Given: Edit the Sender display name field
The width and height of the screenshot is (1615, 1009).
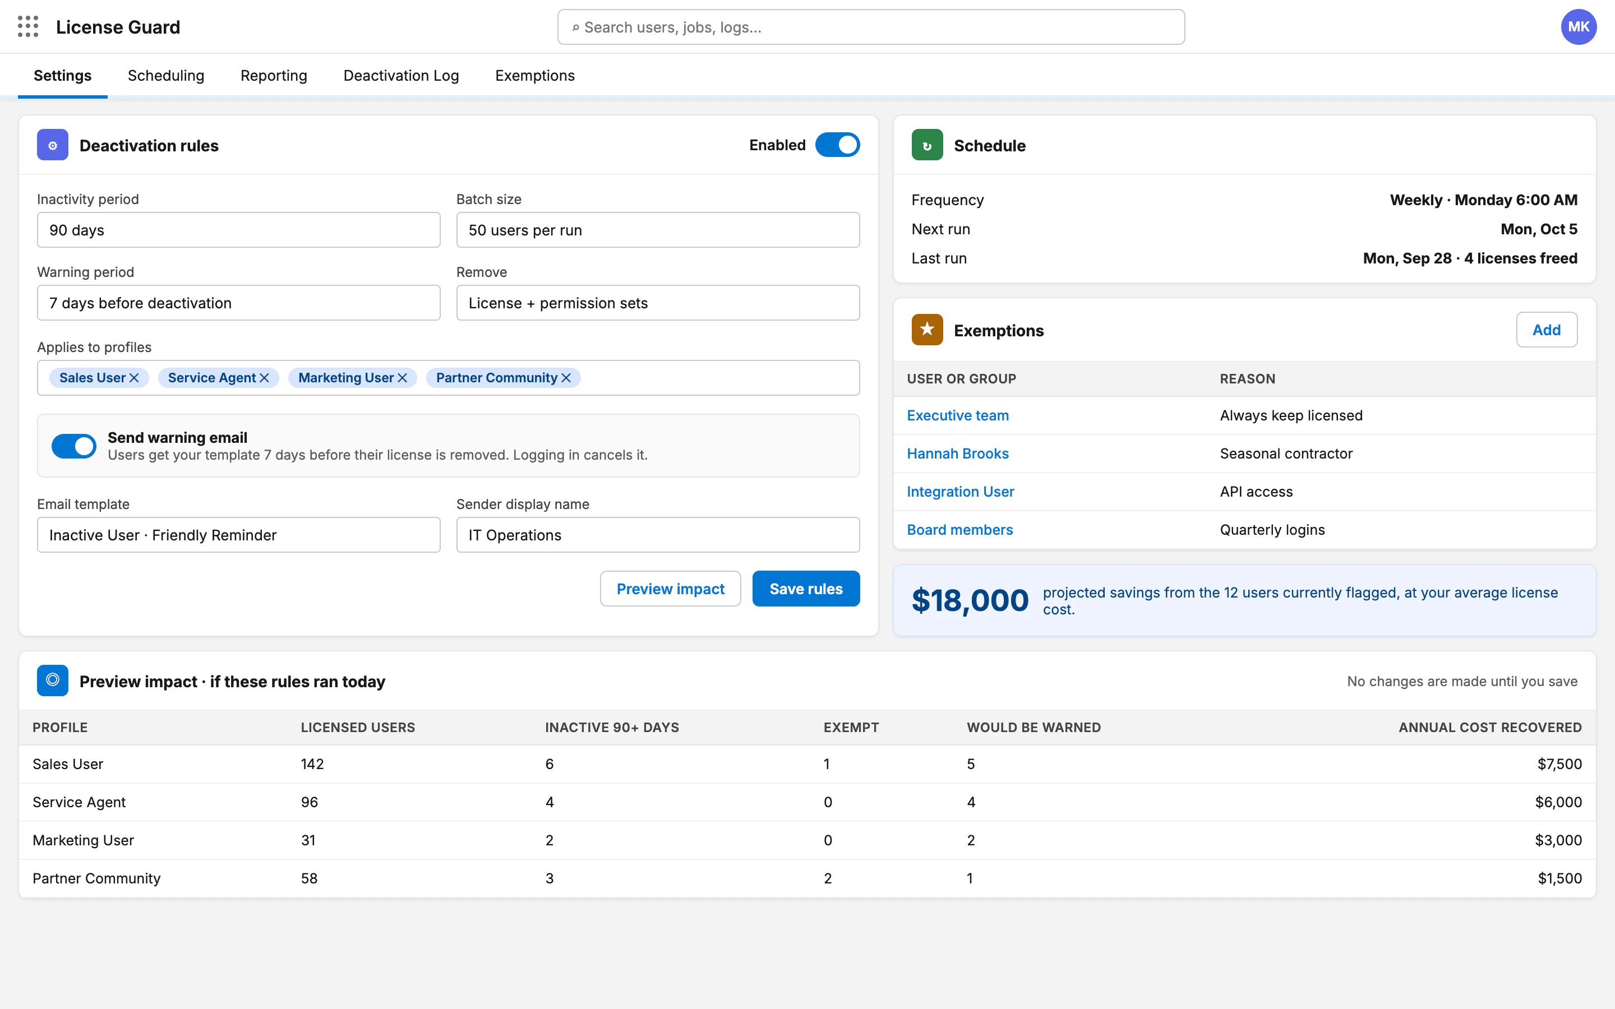Looking at the screenshot, I should [x=657, y=535].
